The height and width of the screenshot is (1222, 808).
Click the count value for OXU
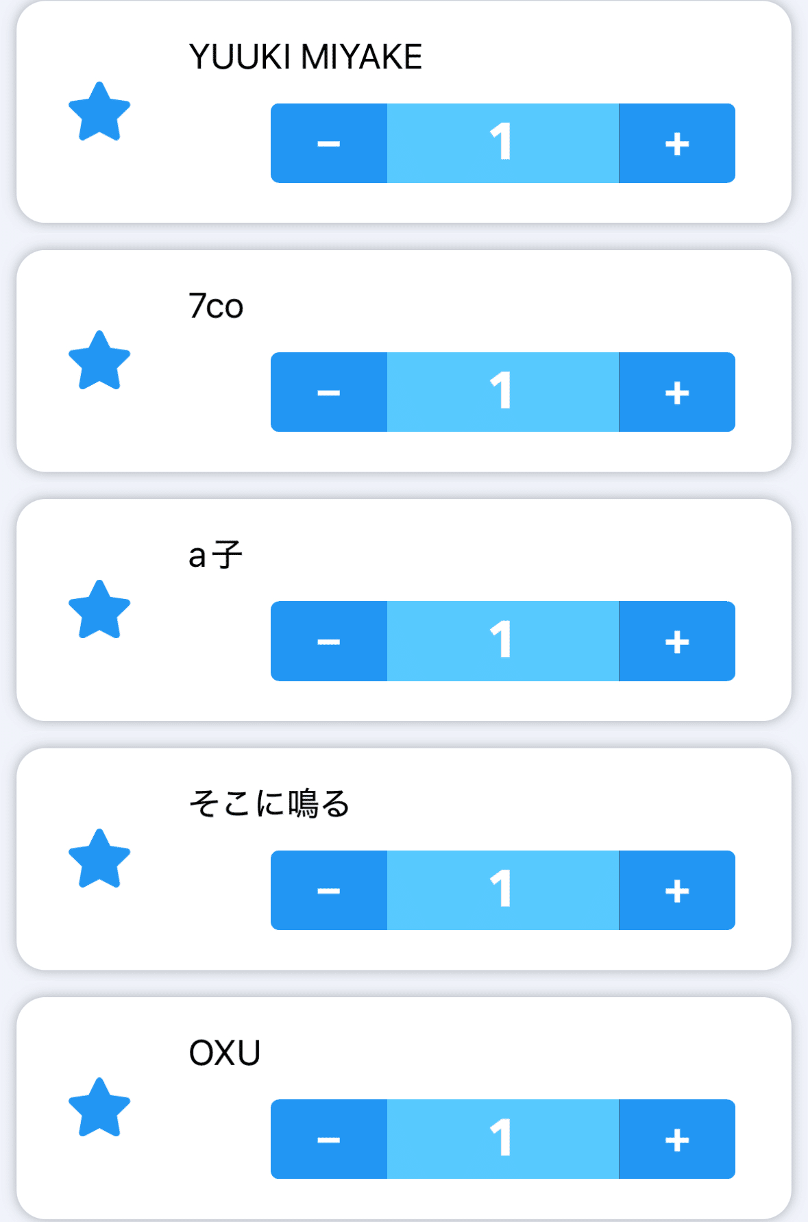pyautogui.click(x=502, y=1139)
